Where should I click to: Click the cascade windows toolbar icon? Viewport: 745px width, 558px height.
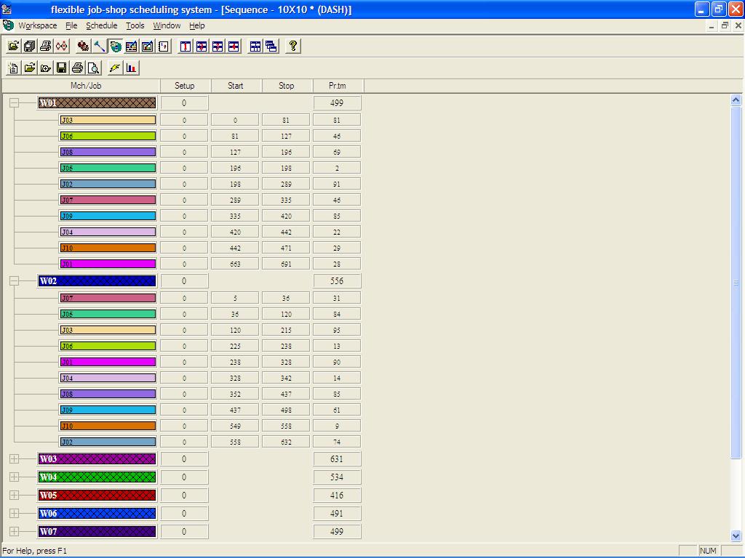point(271,46)
